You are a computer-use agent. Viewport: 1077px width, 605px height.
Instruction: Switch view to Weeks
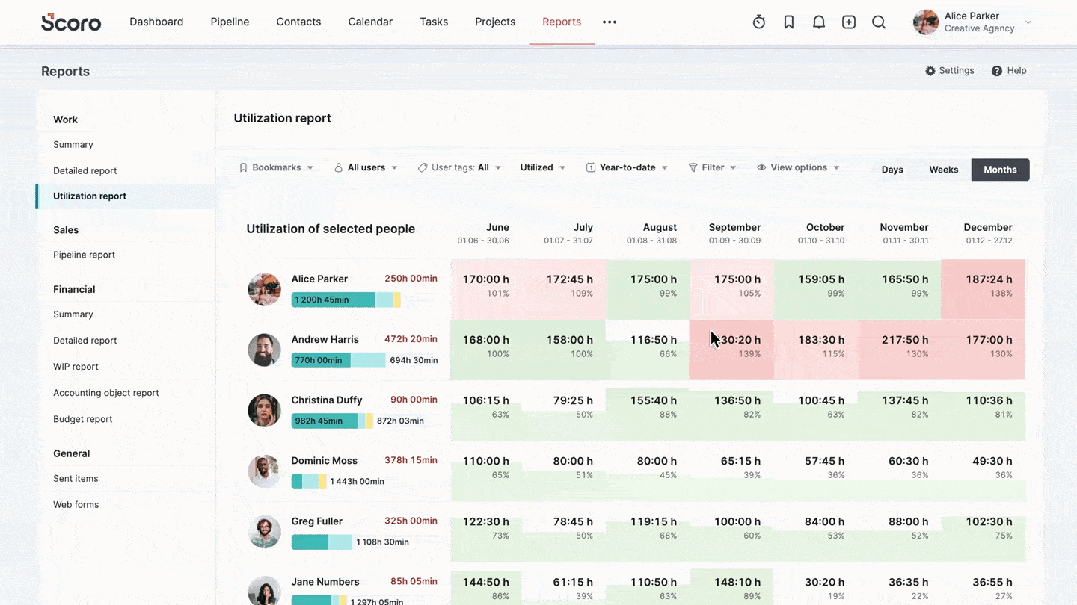[943, 170]
